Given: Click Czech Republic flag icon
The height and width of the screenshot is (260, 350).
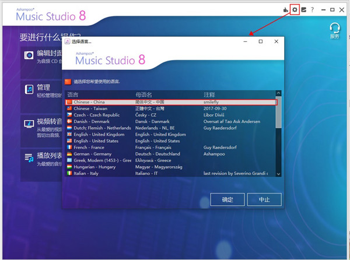Looking at the screenshot, I should [x=69, y=115].
